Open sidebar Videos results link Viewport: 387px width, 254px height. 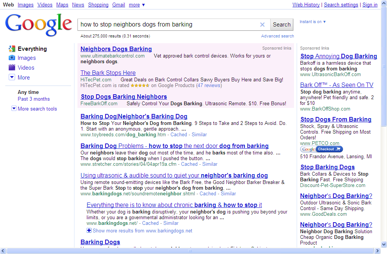(26, 67)
